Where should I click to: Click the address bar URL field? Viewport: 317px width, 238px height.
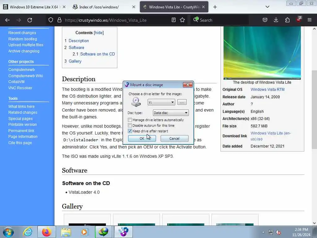coord(117,20)
